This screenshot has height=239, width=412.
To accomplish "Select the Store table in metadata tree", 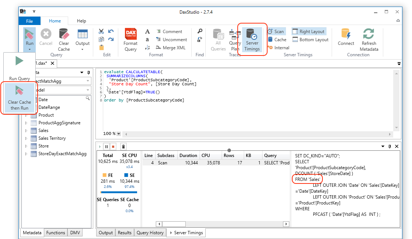I will (43, 146).
